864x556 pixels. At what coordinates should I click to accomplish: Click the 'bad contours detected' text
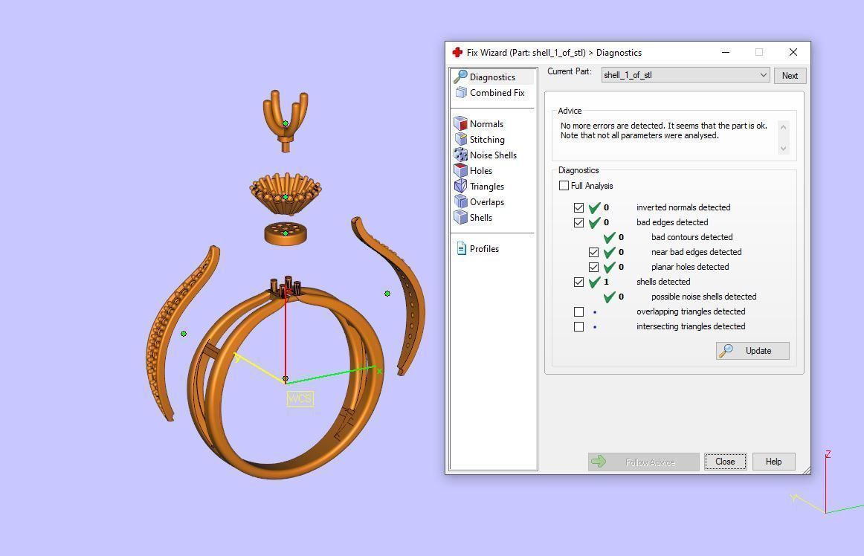691,237
